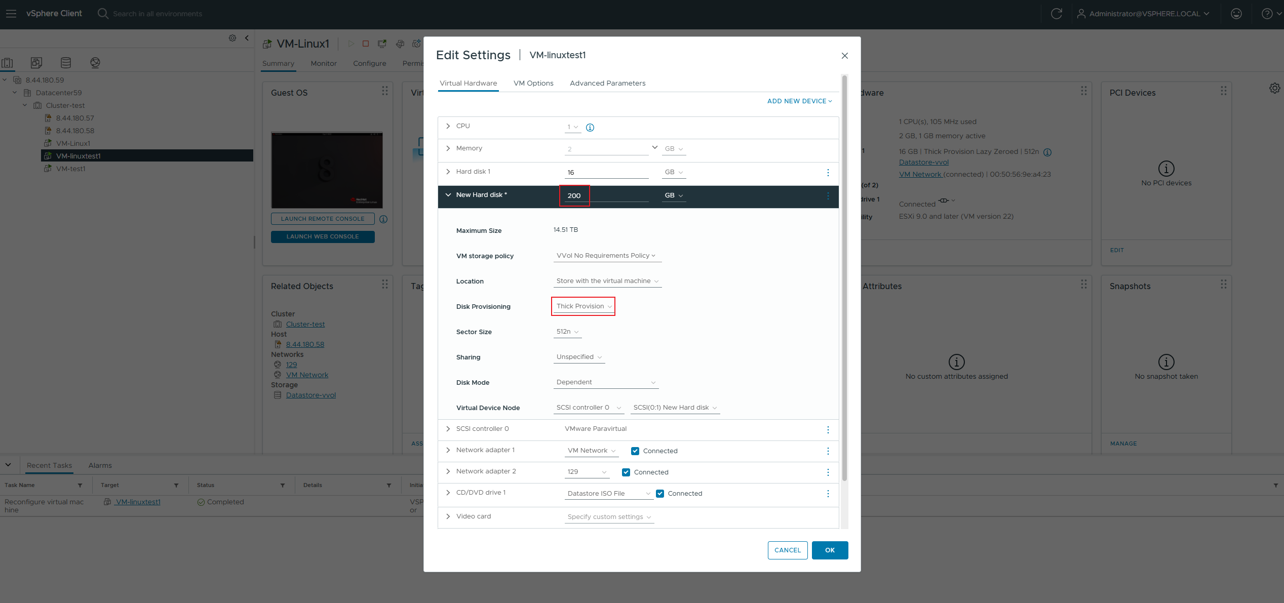Image resolution: width=1284 pixels, height=603 pixels.
Task: Click the VM console thumbnail preview
Action: [327, 171]
